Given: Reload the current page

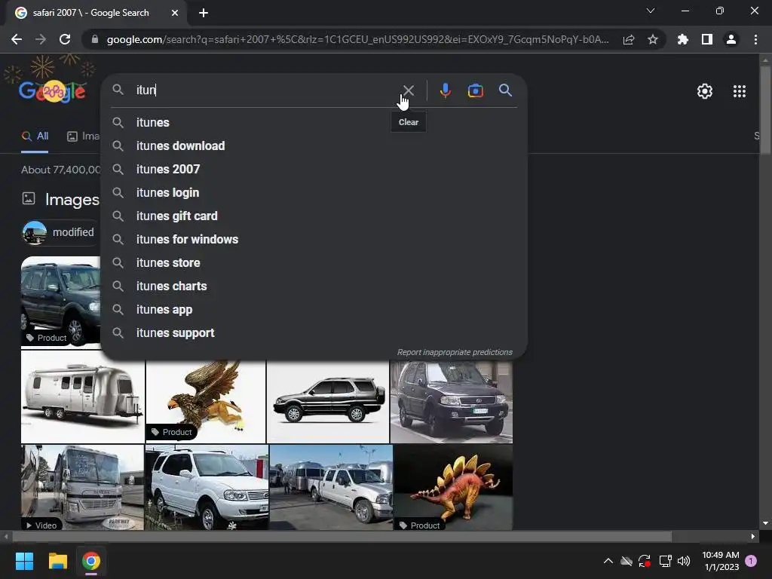Looking at the screenshot, I should [65, 39].
